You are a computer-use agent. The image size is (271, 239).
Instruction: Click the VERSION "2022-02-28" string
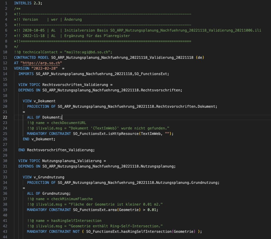[44, 68]
